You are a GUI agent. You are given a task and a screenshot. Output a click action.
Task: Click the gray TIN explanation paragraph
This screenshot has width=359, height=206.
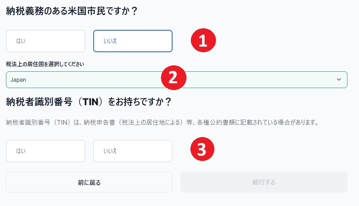tap(162, 122)
